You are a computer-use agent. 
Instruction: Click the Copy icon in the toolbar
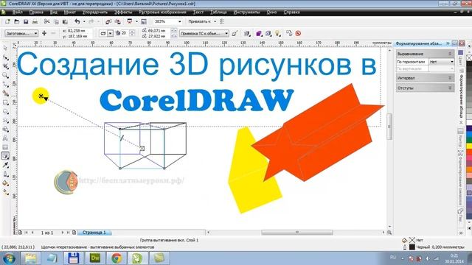56,21
